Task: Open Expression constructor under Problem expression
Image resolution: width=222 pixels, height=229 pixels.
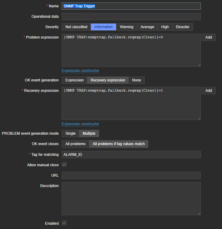Action: [x=80, y=71]
